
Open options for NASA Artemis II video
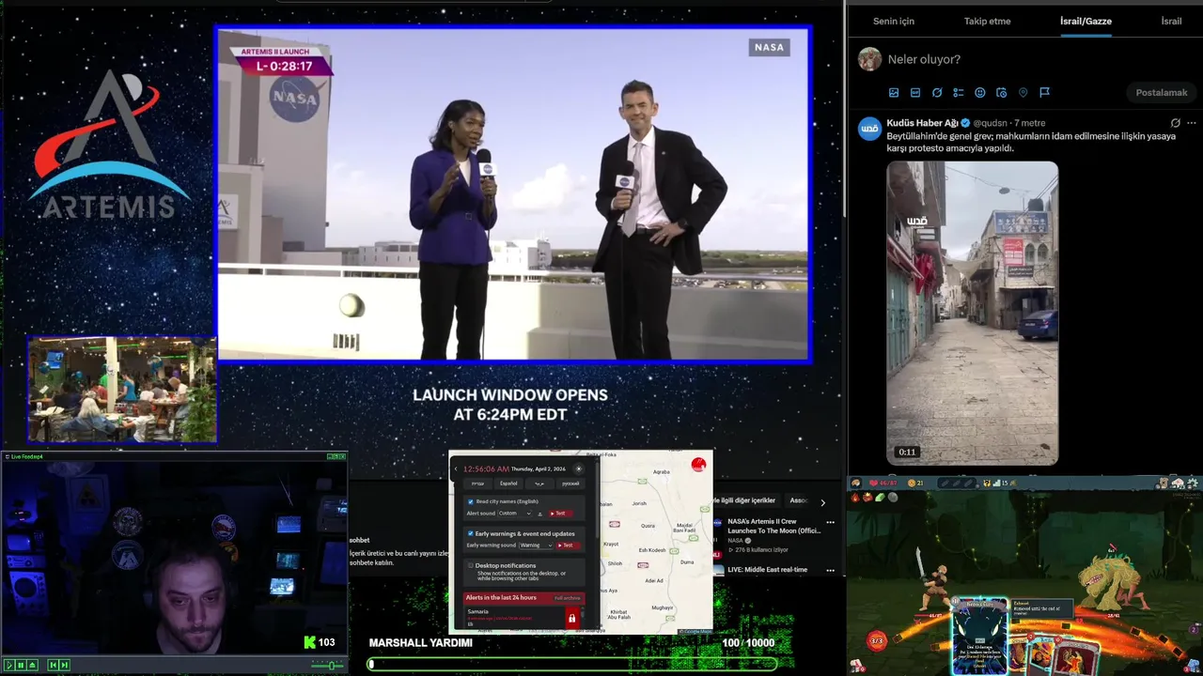click(831, 522)
